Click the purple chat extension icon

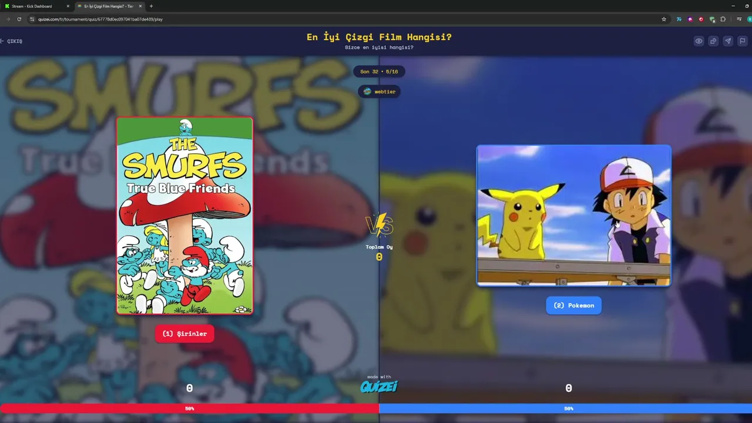tap(690, 19)
